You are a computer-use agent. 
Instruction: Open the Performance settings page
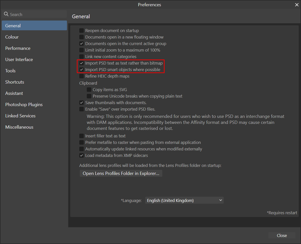18,48
